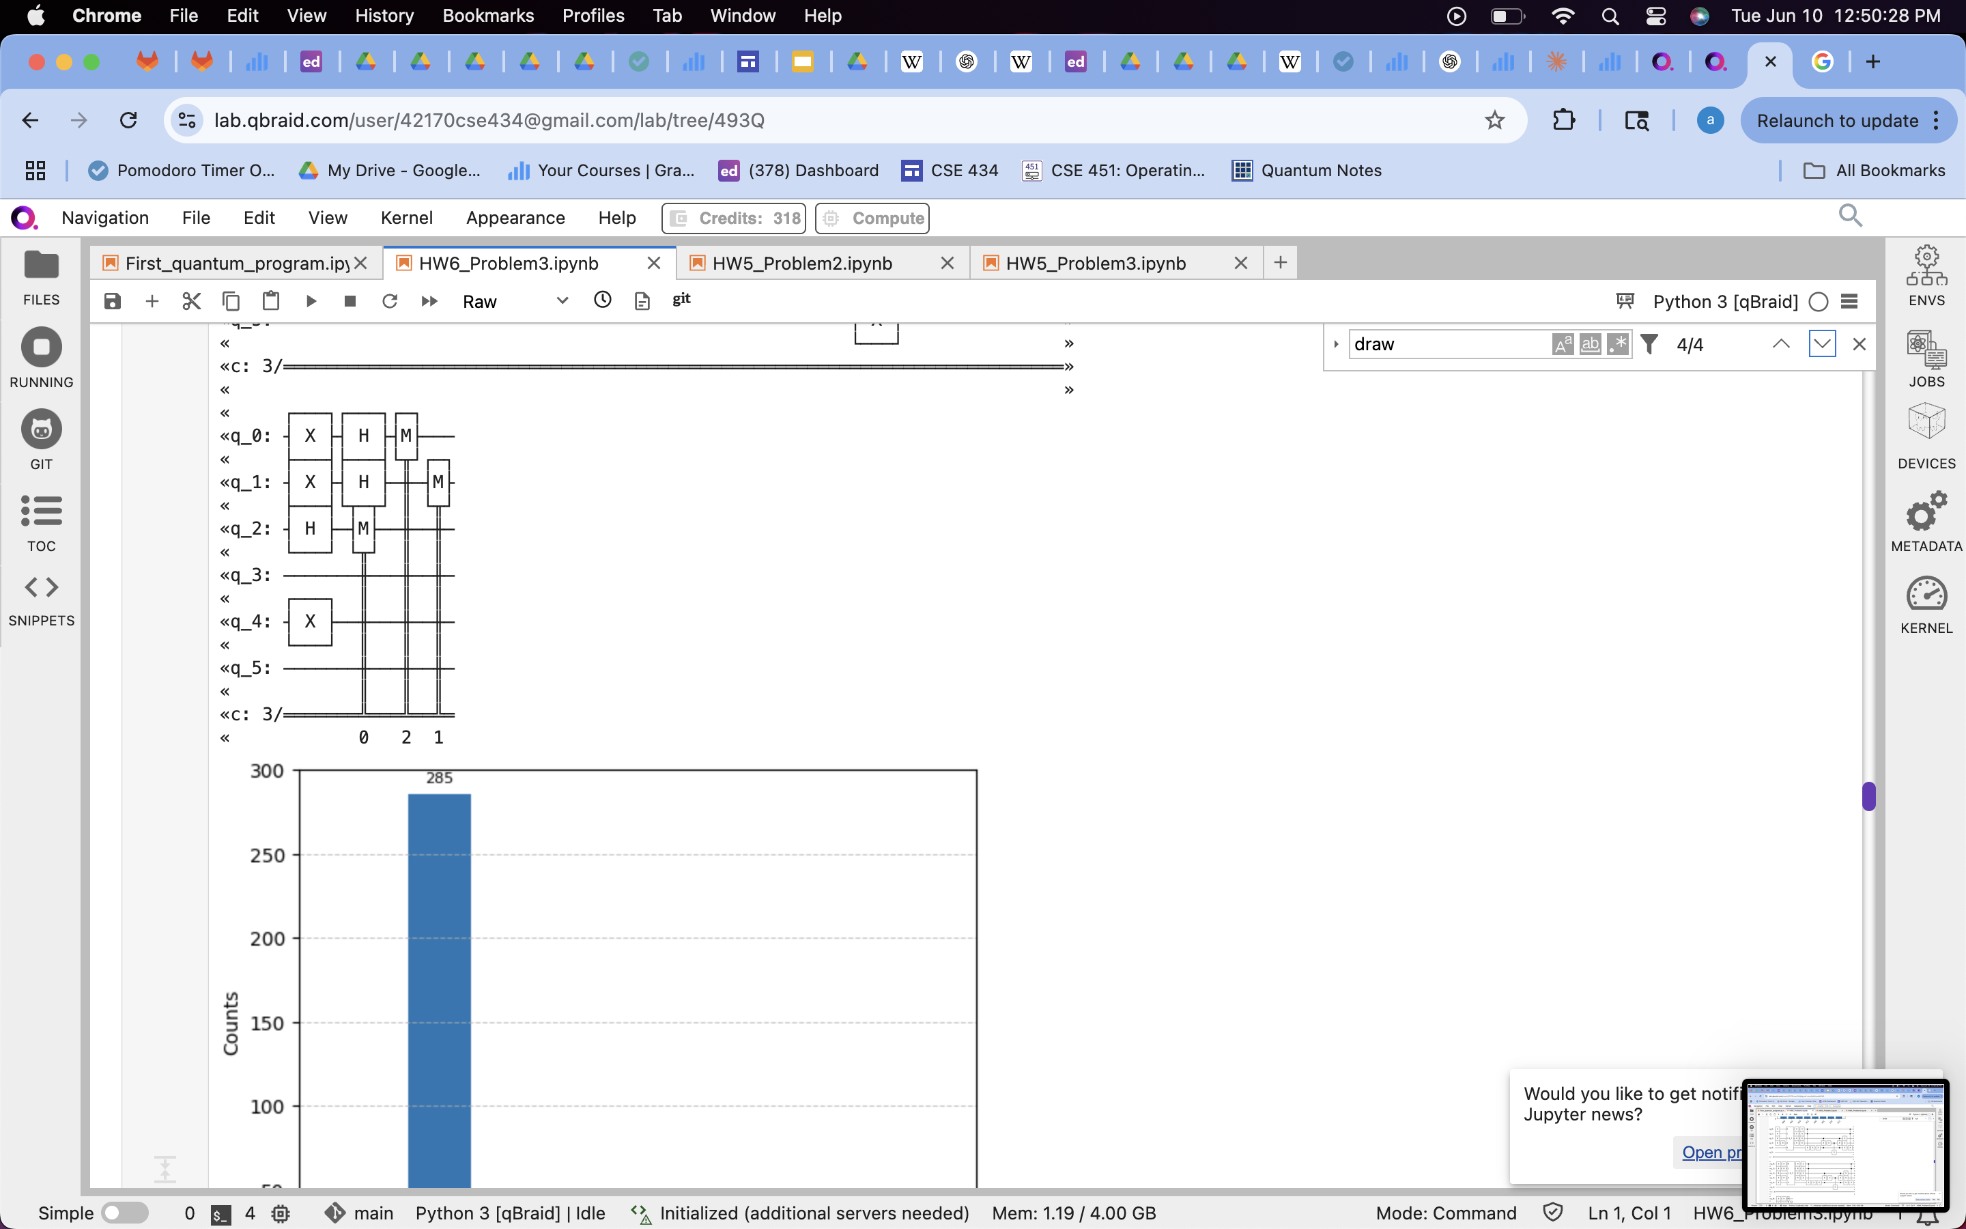The height and width of the screenshot is (1229, 1966).
Task: Toggle regular expression search option
Action: pyautogui.click(x=1617, y=345)
